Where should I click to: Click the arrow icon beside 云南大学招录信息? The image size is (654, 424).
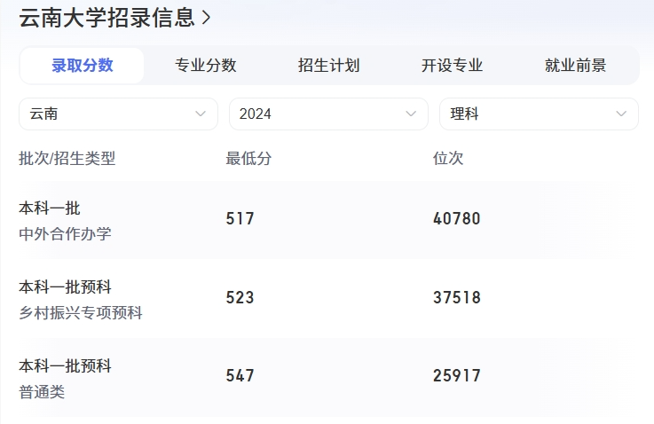coord(206,18)
